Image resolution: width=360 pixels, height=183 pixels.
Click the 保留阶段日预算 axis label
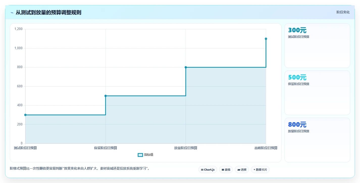coord(106,148)
